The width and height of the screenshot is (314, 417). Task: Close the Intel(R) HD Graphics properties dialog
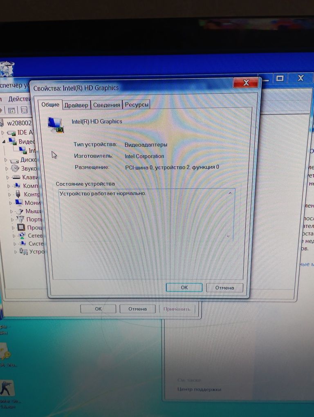point(246,83)
